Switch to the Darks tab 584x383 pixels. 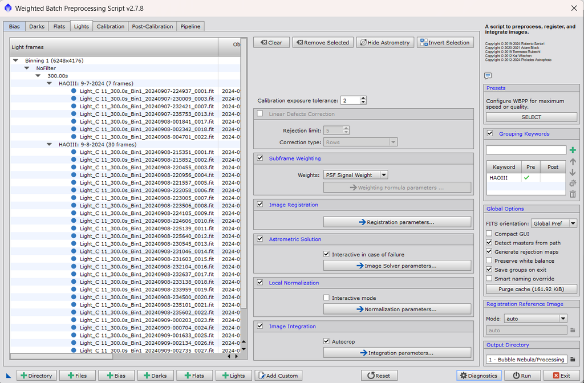coord(37,26)
